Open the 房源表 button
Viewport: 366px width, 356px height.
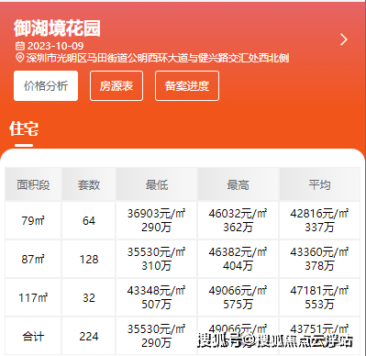pos(116,85)
